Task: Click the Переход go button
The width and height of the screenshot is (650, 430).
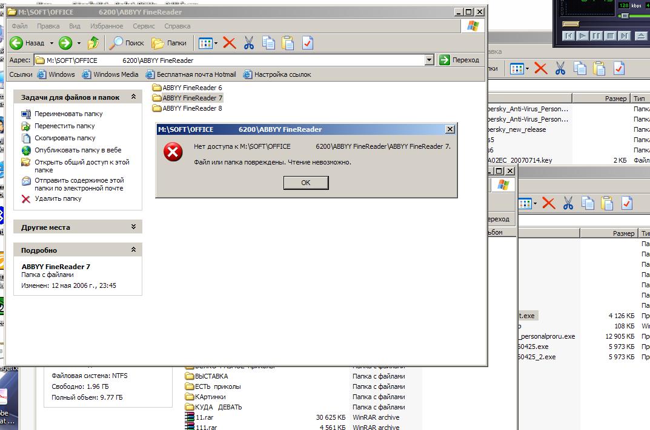Action: click(459, 60)
